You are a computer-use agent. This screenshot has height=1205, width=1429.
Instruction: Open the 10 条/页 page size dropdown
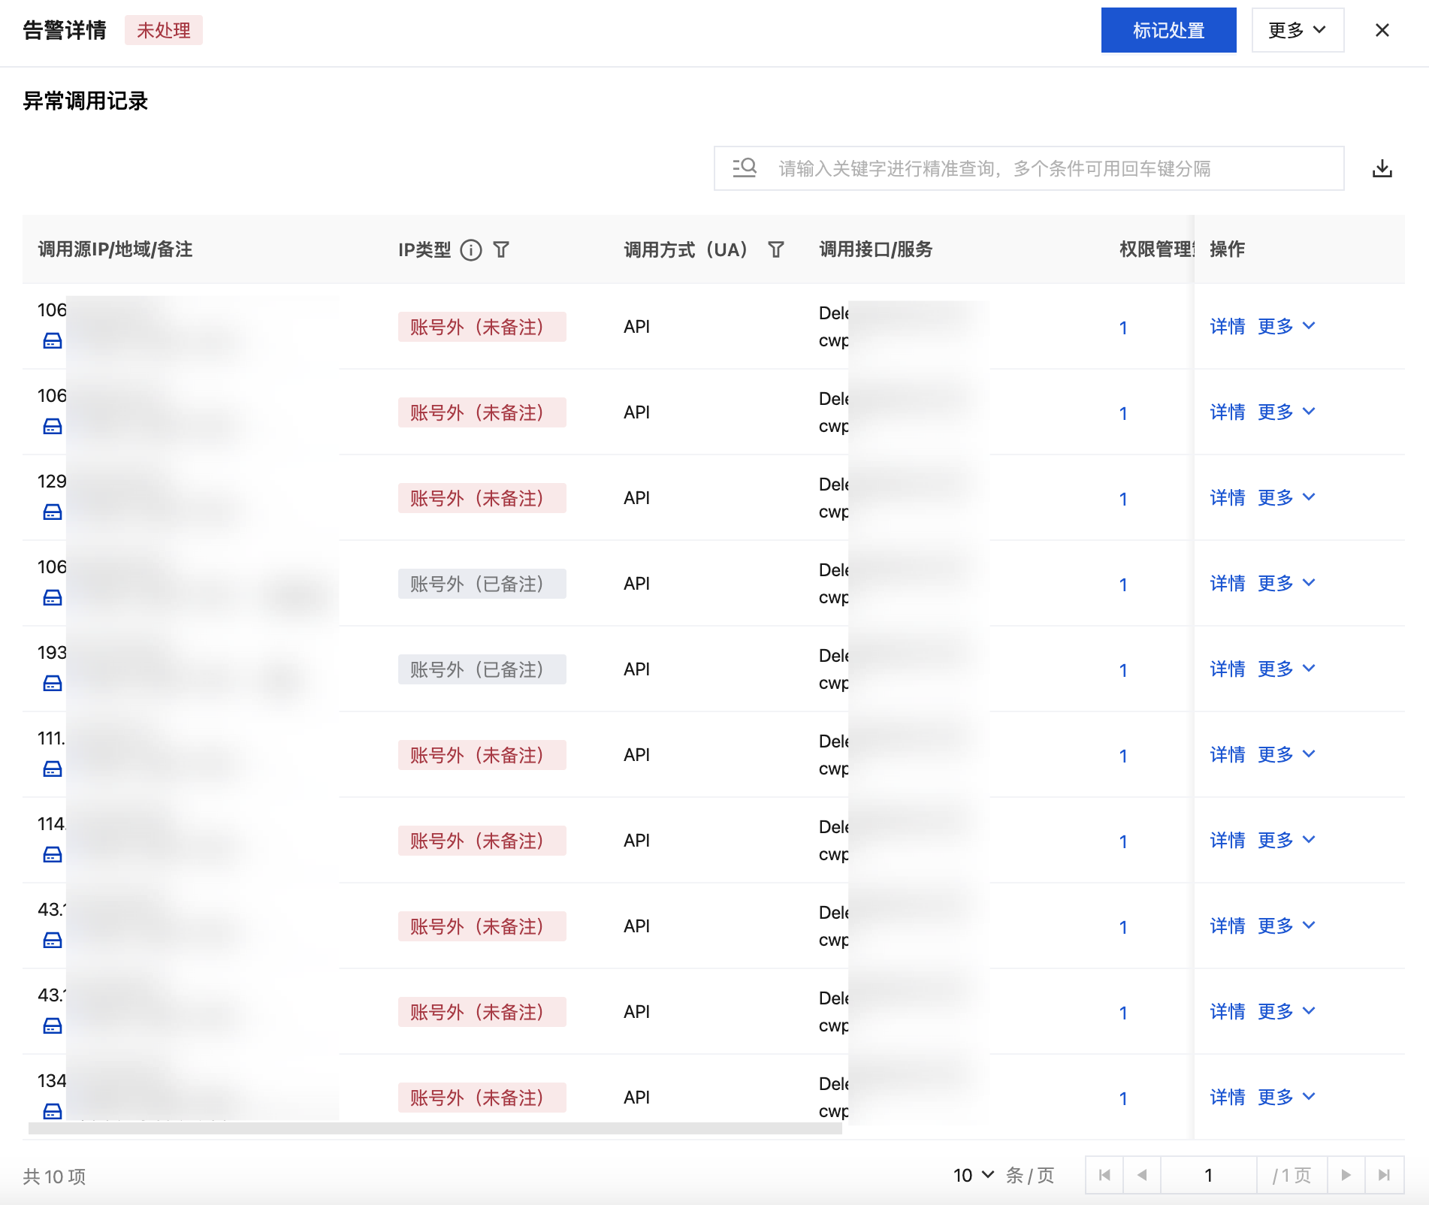pos(974,1175)
